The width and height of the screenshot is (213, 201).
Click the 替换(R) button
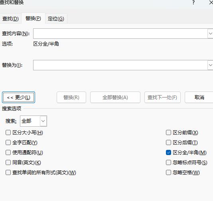tap(71, 97)
